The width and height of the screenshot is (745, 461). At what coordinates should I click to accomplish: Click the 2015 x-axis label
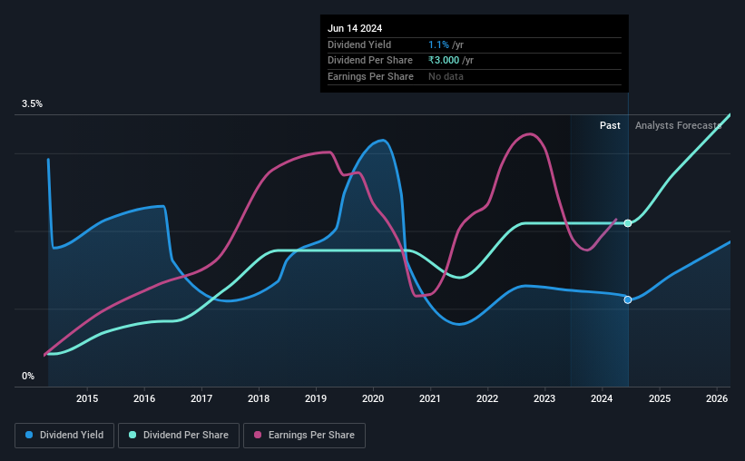pos(87,398)
